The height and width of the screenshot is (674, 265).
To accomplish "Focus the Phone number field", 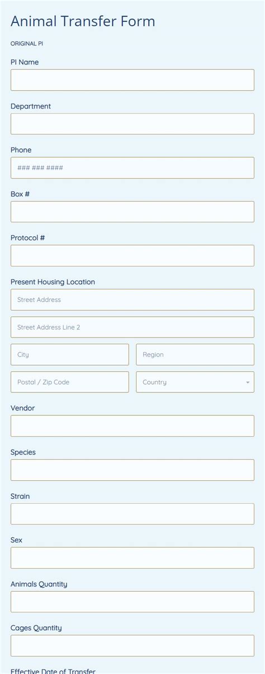I will click(x=132, y=168).
